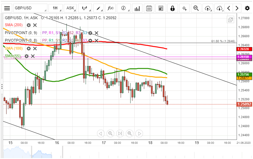The image size is (253, 159).
Task: Change the 1H timeframe selector
Action: (56, 8)
